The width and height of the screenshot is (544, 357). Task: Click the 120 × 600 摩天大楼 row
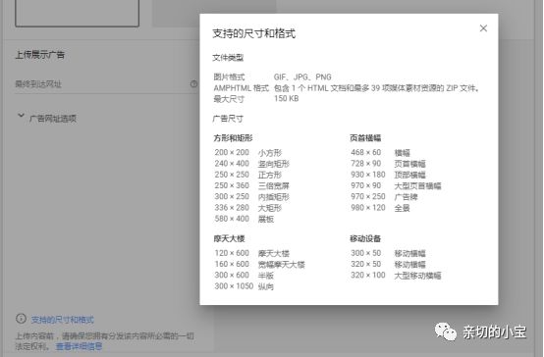[x=252, y=253]
